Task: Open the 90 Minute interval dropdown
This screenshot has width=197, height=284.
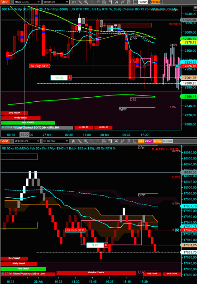Action: 56,2
